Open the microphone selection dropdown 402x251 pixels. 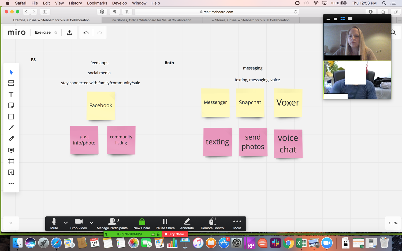(x=66, y=223)
